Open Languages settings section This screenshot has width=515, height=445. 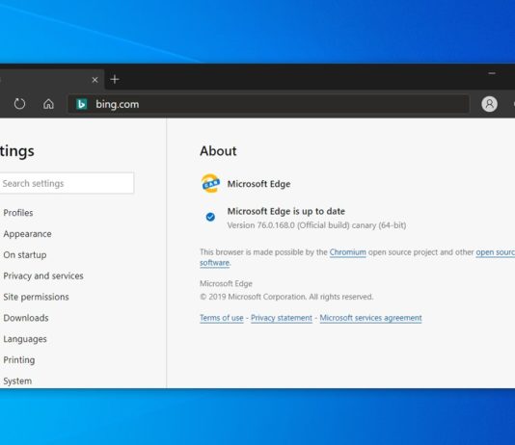click(x=25, y=339)
